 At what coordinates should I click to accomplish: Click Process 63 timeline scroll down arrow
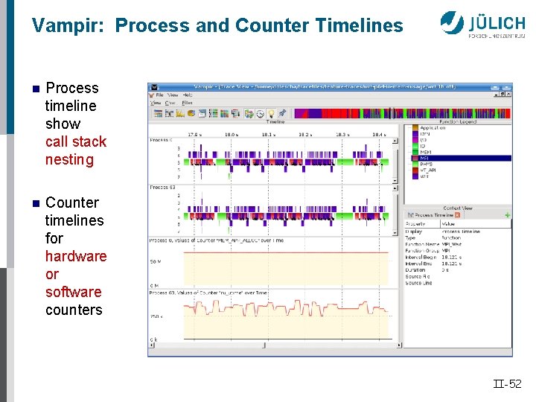pyautogui.click(x=395, y=233)
